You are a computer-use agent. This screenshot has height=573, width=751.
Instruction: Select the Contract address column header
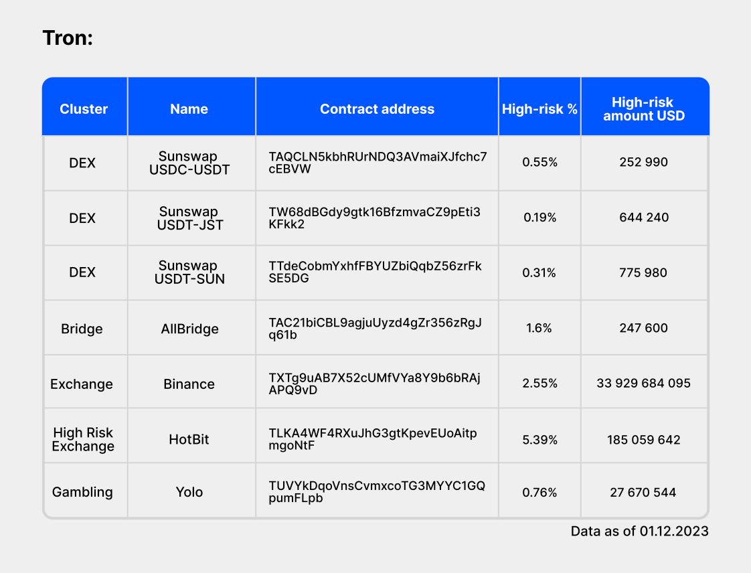377,108
